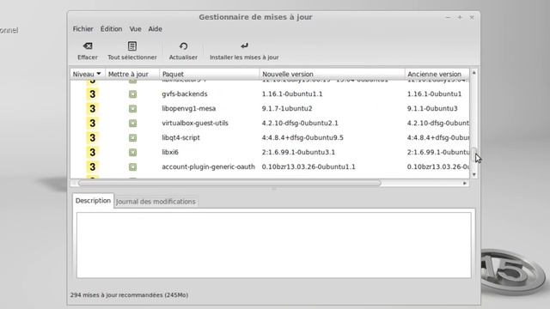Click the Effacer clear icon
Viewport: 550px width, 309px height.
(88, 45)
